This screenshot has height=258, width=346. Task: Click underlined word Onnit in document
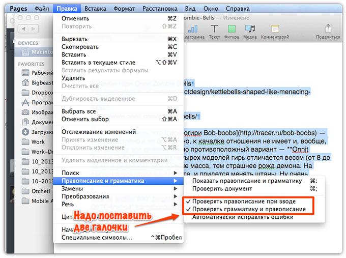(300, 150)
